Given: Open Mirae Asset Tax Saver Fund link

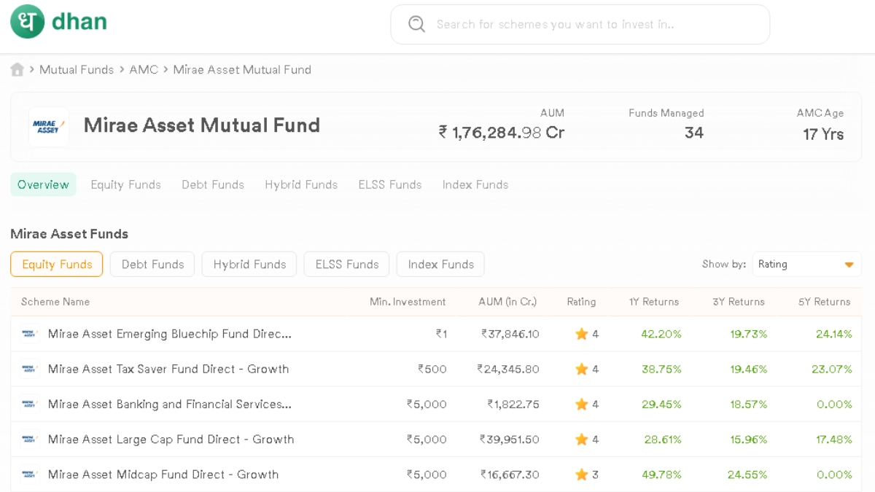Looking at the screenshot, I should click(x=168, y=370).
